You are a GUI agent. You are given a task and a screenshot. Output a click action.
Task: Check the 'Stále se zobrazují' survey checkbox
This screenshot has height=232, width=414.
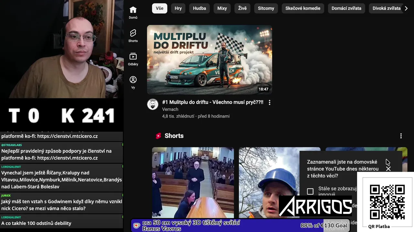pos(310,192)
